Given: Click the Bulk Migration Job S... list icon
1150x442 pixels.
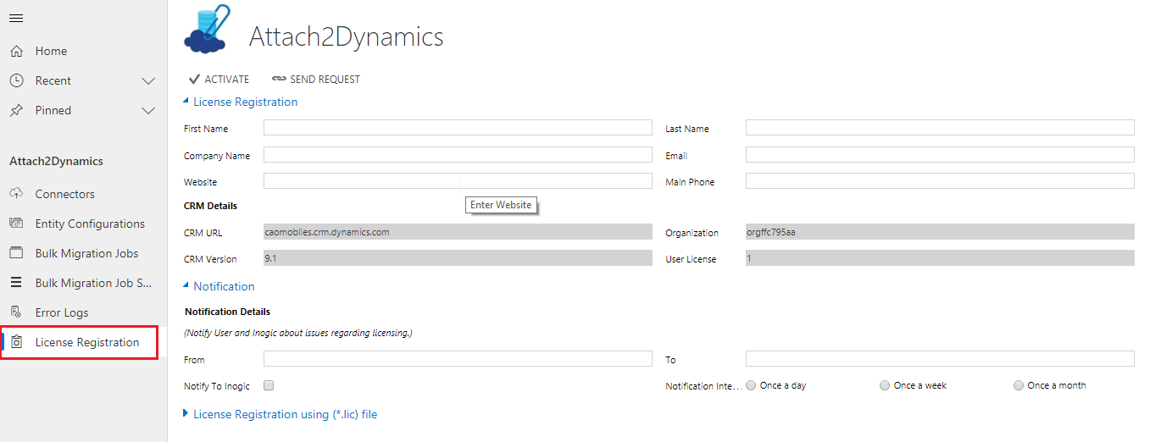Looking at the screenshot, I should coord(16,283).
